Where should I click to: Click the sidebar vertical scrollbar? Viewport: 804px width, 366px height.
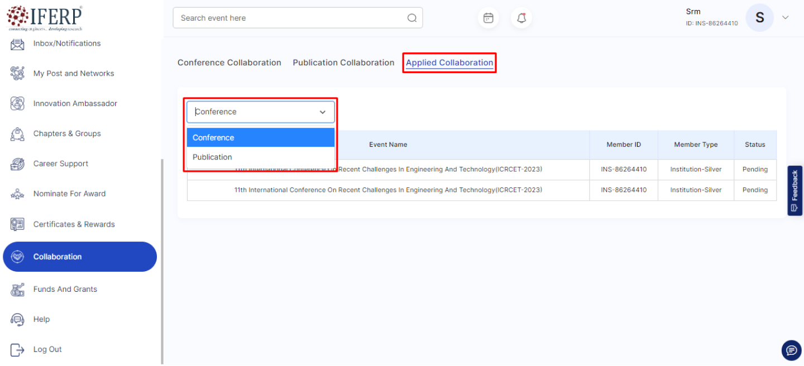[162, 257]
